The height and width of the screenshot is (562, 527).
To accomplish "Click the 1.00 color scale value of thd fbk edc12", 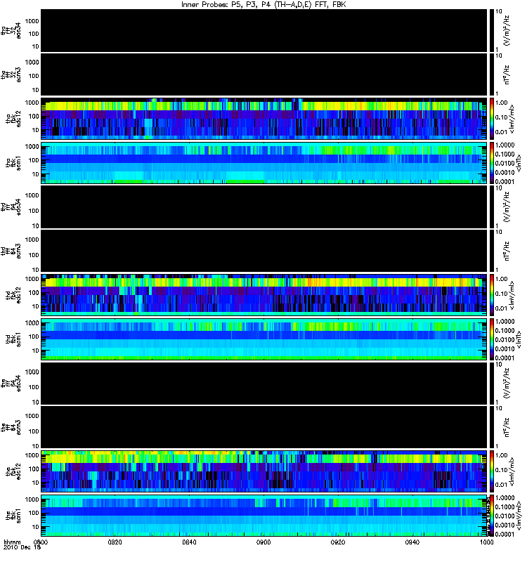I will pyautogui.click(x=502, y=279).
